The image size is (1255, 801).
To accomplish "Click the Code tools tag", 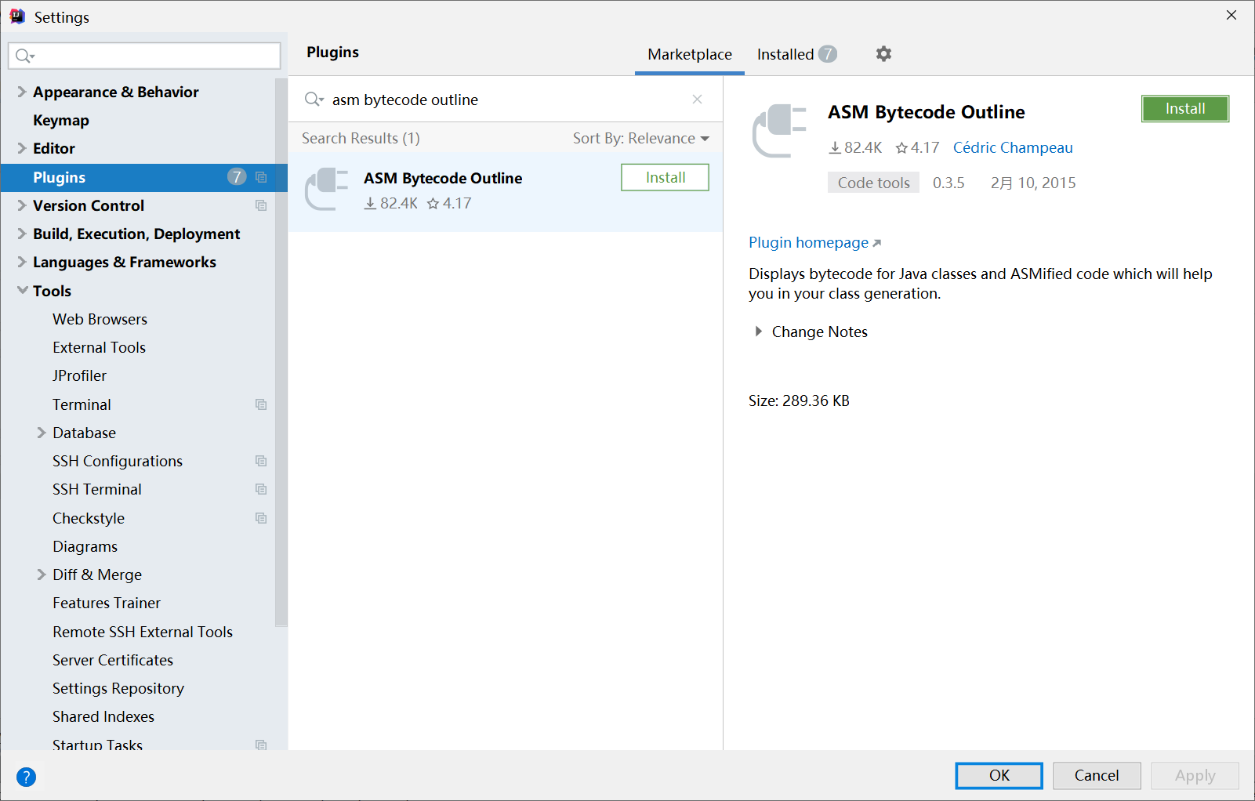I will [873, 183].
